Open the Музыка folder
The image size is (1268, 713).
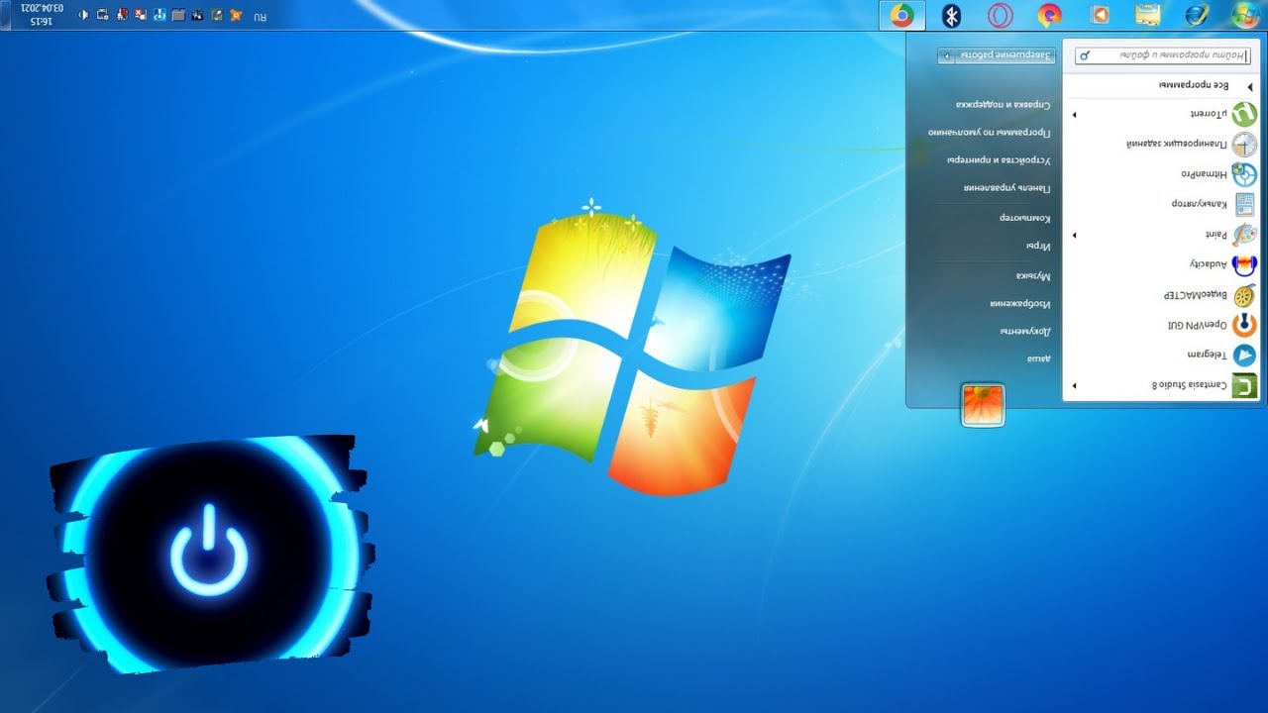pyautogui.click(x=1033, y=275)
